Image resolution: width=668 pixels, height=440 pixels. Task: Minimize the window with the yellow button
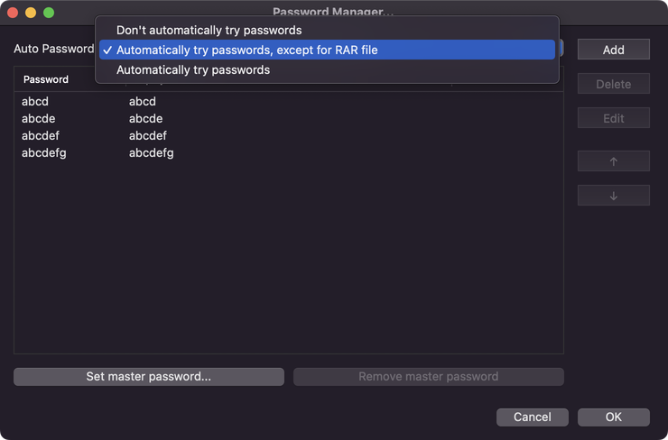pyautogui.click(x=30, y=13)
